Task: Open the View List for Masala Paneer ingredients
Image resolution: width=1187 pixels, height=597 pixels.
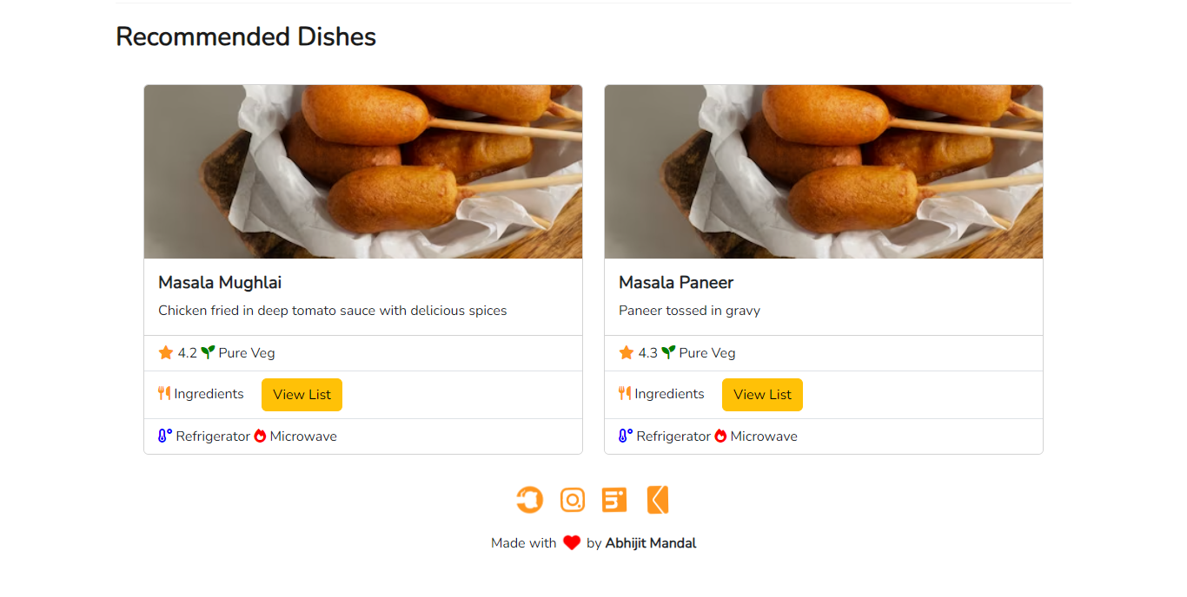Action: click(762, 394)
